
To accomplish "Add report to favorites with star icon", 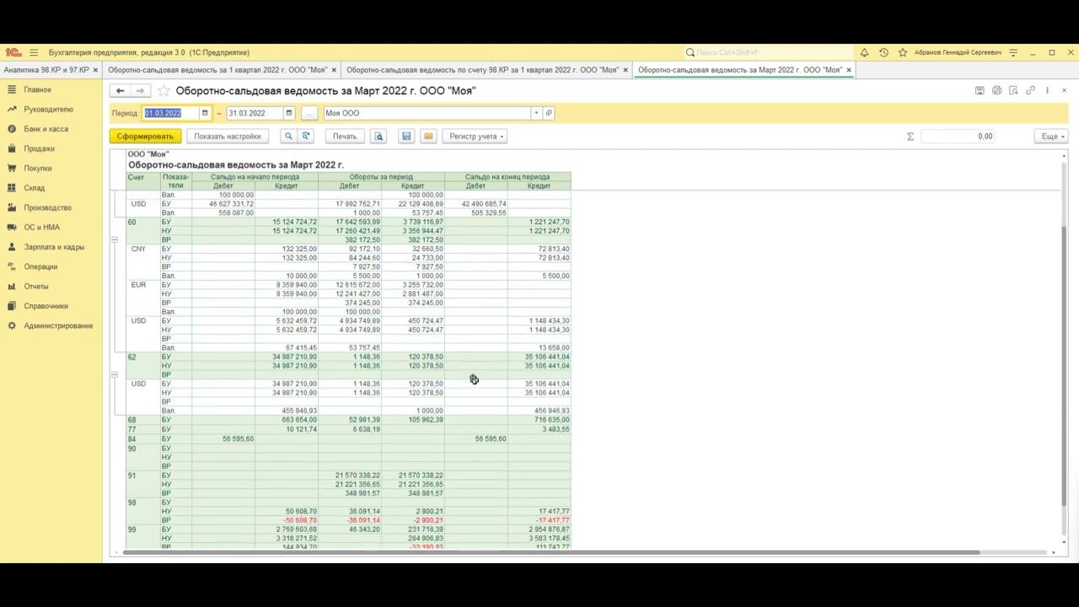I will coord(164,90).
